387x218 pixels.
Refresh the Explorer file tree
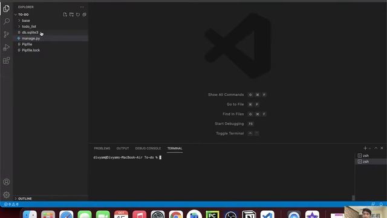[x=78, y=15]
